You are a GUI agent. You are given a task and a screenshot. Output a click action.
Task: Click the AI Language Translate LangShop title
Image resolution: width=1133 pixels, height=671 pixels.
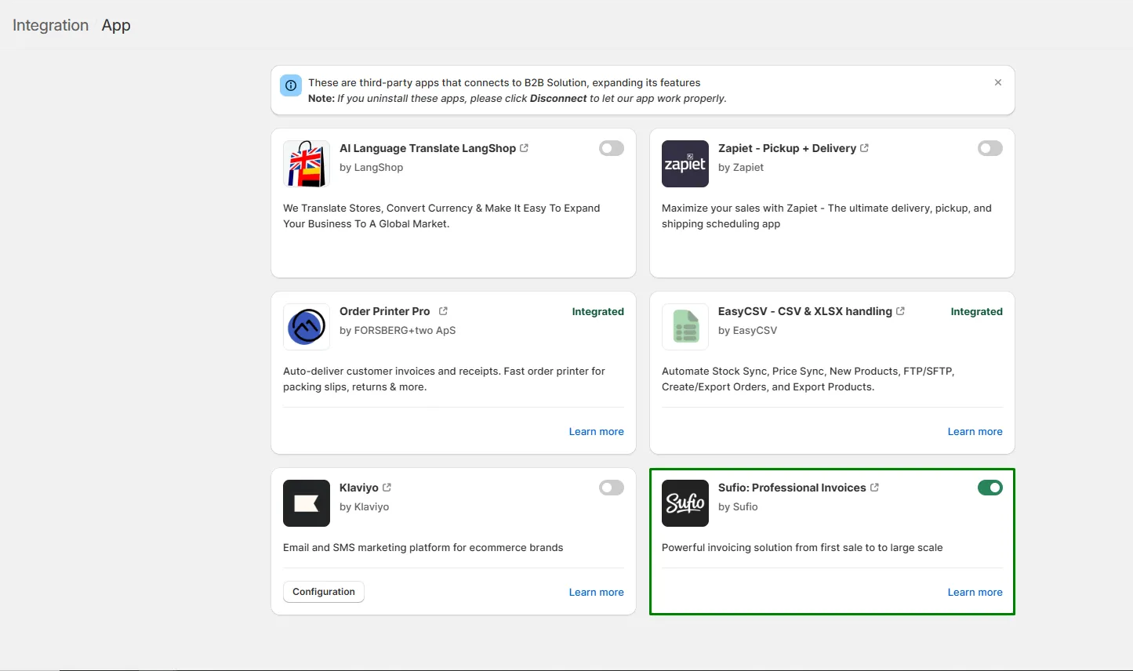427,148
